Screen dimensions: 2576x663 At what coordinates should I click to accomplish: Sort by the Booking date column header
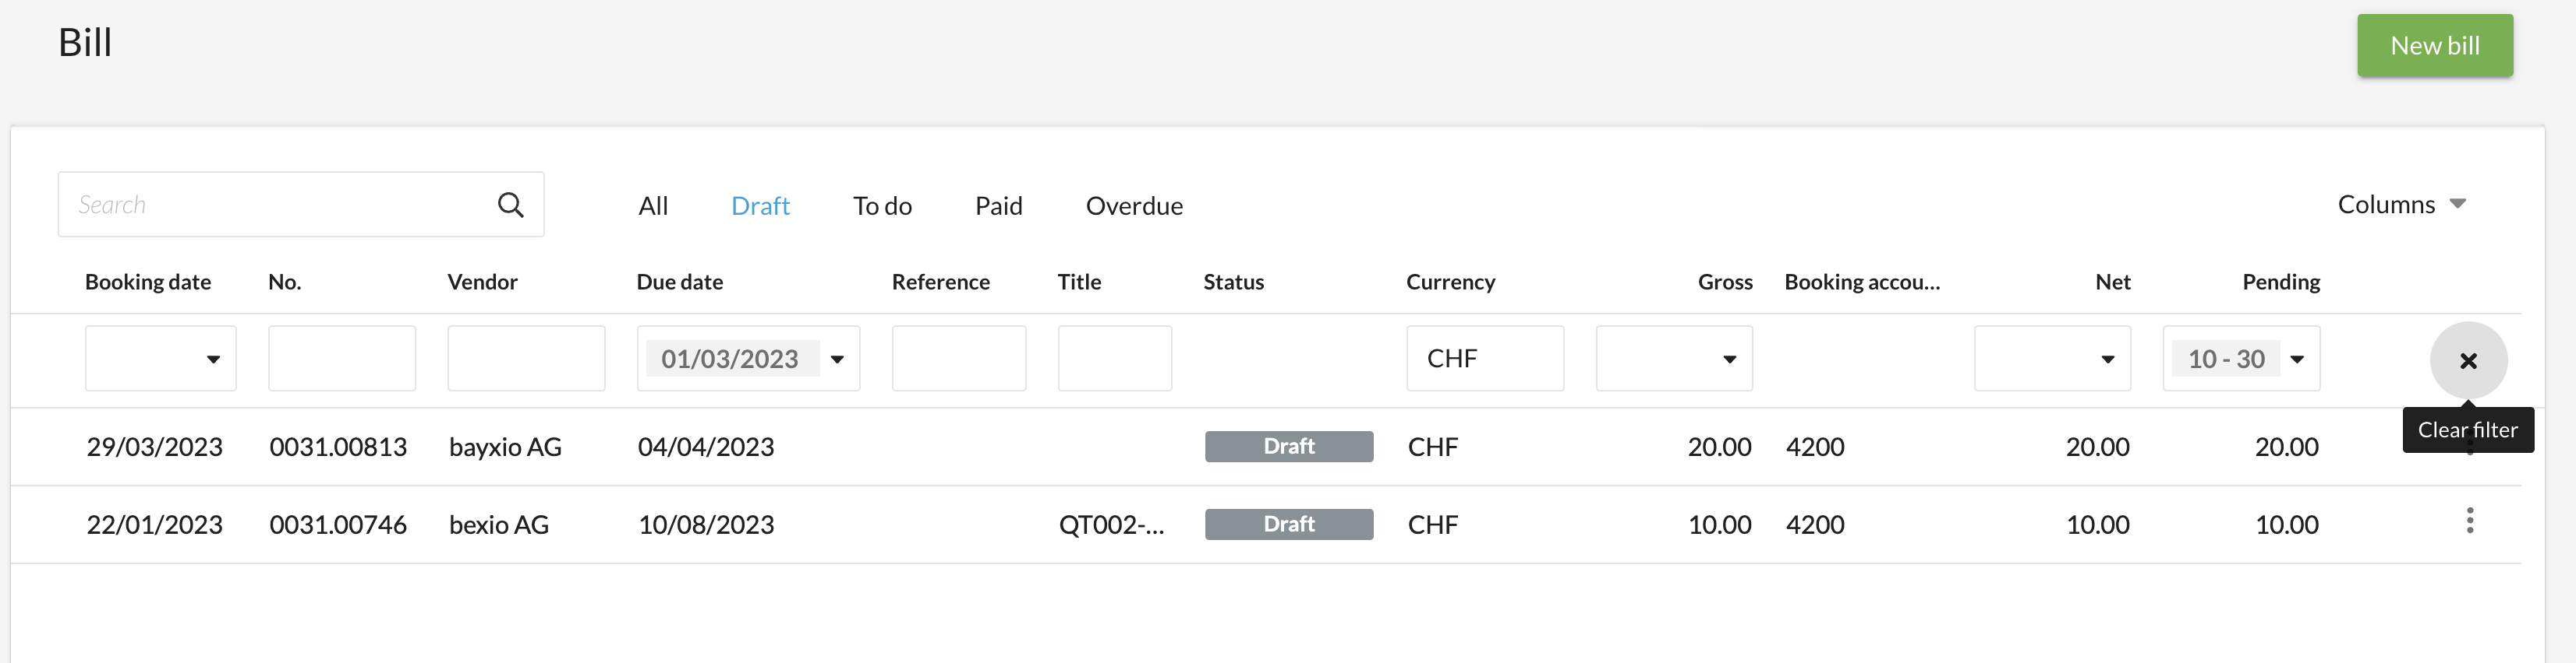(x=148, y=282)
